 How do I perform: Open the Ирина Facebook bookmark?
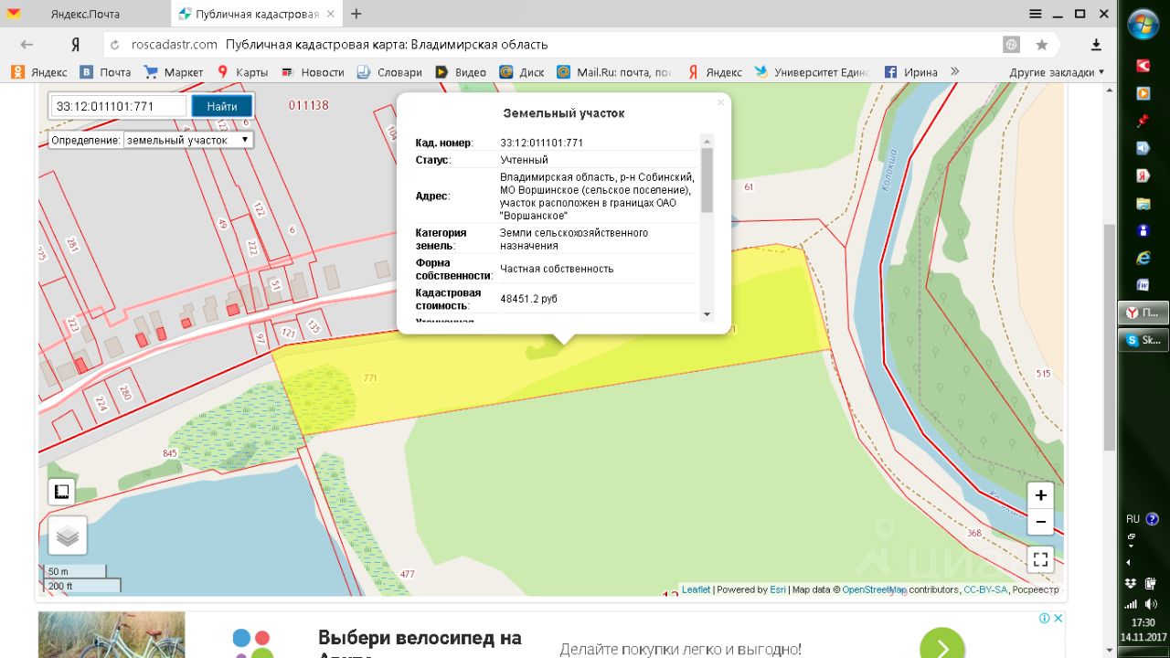[x=911, y=72]
